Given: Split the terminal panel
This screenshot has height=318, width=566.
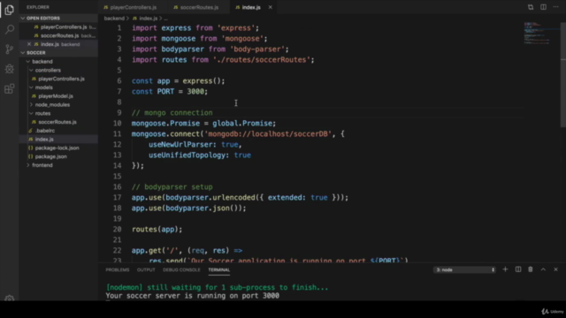Looking at the screenshot, I should point(518,269).
